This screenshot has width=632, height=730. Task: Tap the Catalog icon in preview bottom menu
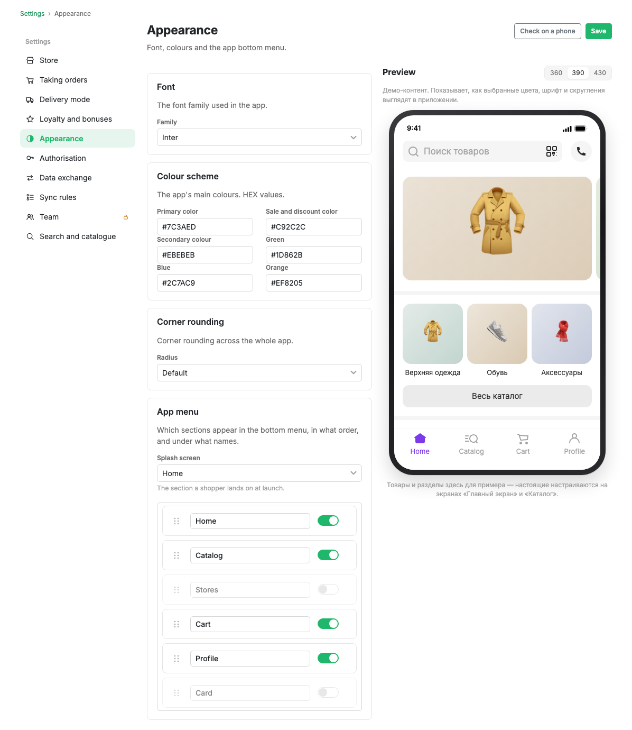(471, 439)
